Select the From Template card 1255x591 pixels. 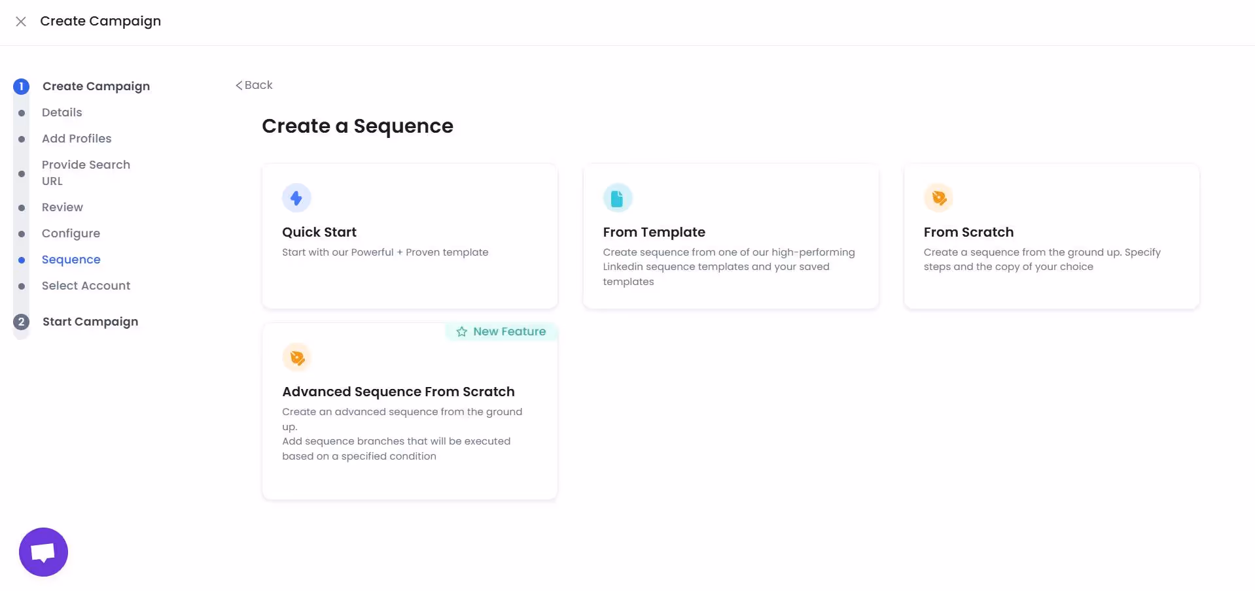point(731,236)
